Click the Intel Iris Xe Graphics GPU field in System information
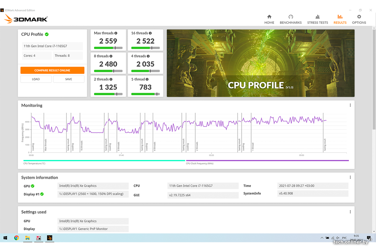This screenshot has width=376, height=250. point(93,186)
